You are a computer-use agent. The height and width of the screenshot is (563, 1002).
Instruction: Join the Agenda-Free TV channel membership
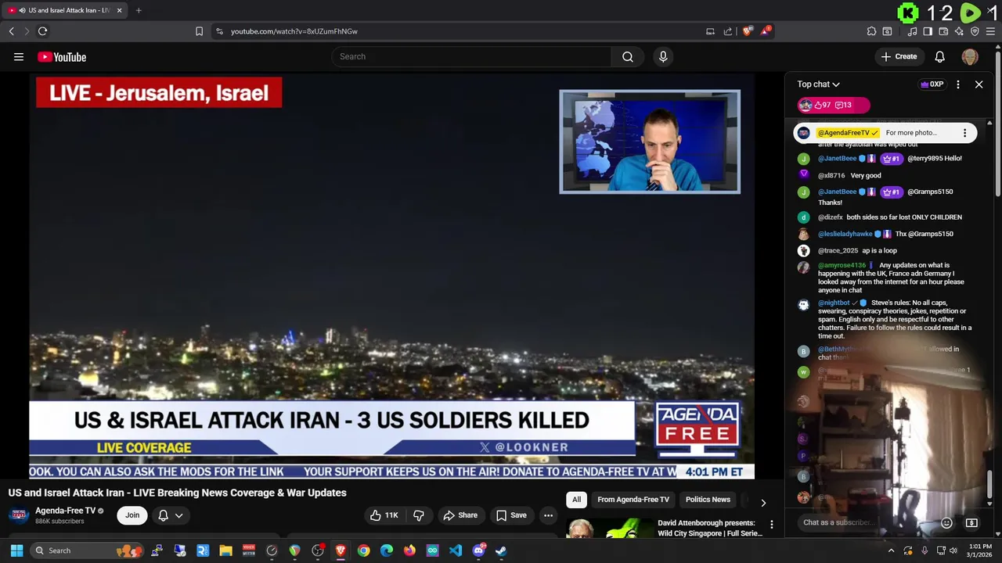click(132, 515)
